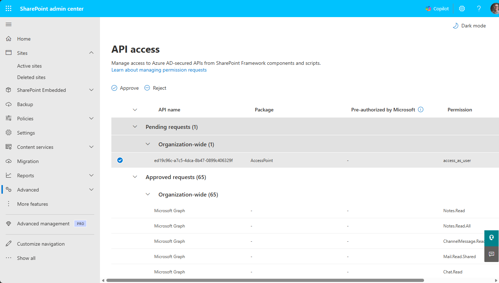This screenshot has width=499, height=283.
Task: Open Migration in navigation
Action: (x=28, y=161)
